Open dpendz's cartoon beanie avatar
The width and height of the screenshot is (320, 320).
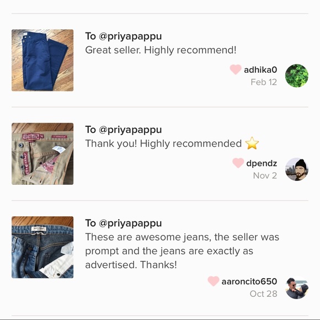click(296, 169)
